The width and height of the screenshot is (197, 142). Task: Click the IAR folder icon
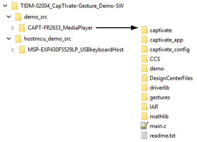[145, 106]
